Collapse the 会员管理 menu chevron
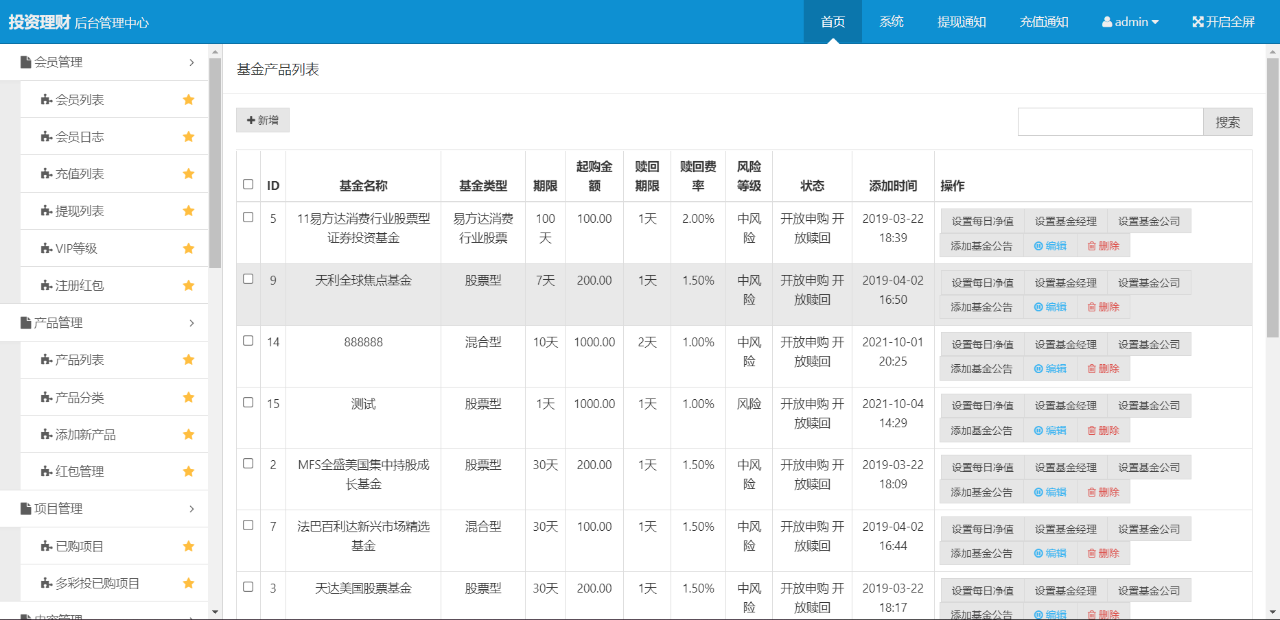 [191, 62]
